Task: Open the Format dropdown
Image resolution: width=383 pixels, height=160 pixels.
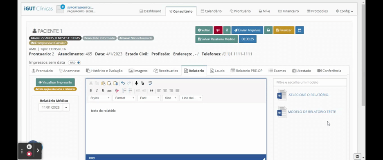Action: point(124,98)
